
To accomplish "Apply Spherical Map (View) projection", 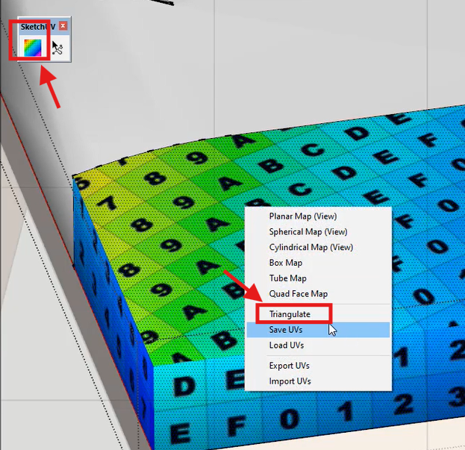I will (x=308, y=232).
